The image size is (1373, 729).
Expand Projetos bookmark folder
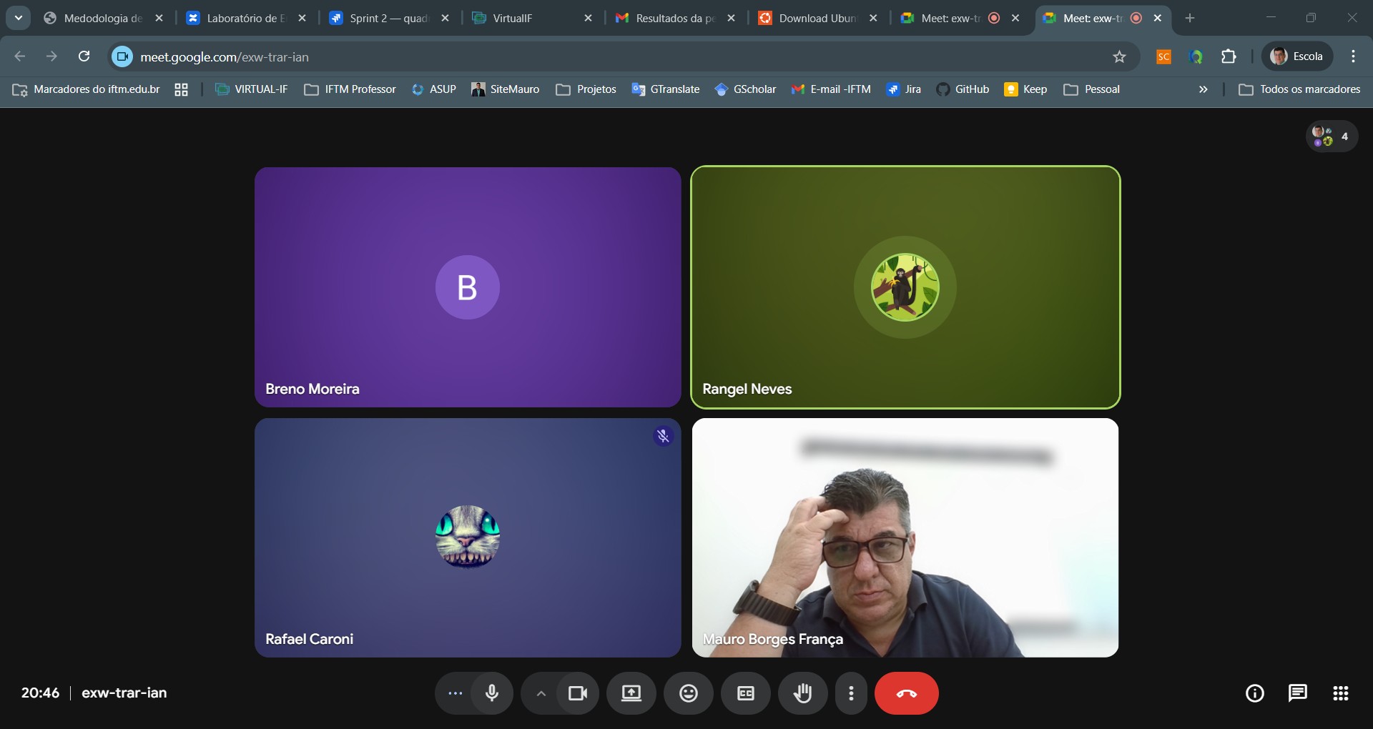586,89
